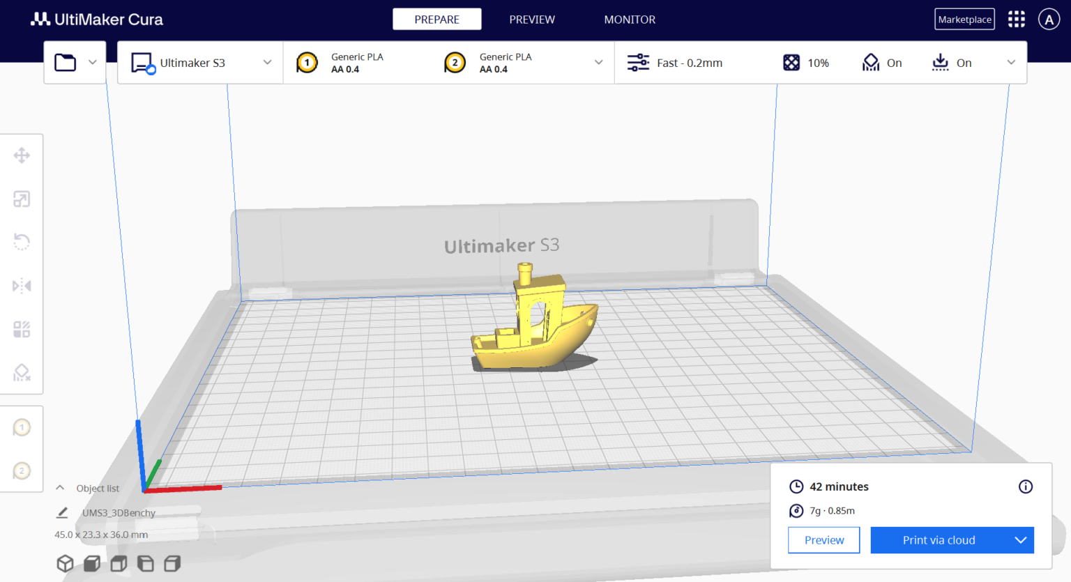Open Per Model Settings tool

pos(22,329)
